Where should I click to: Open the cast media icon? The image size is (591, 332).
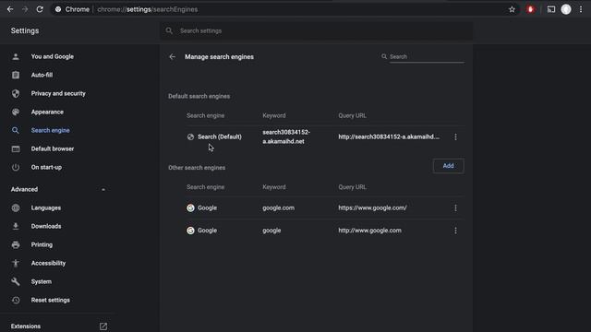coord(551,9)
